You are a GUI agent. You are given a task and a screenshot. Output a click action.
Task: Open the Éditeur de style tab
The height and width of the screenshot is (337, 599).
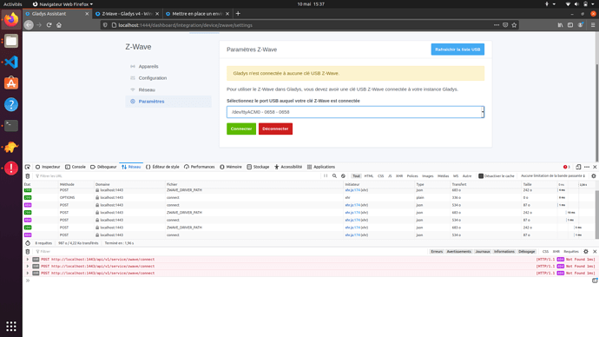pyautogui.click(x=162, y=167)
